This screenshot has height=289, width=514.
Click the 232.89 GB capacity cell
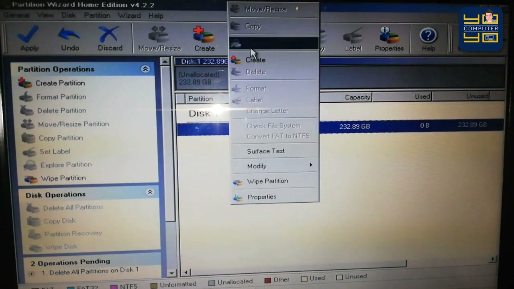(x=354, y=126)
